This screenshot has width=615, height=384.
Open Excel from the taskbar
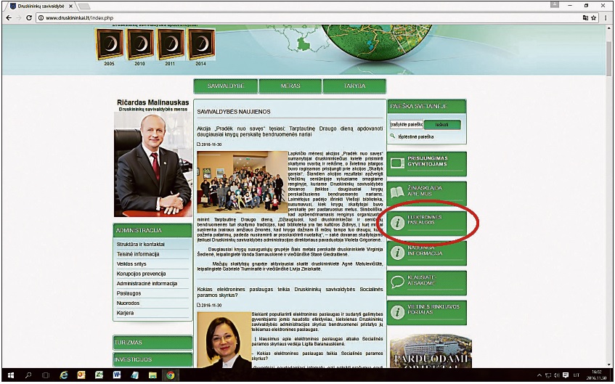99,375
